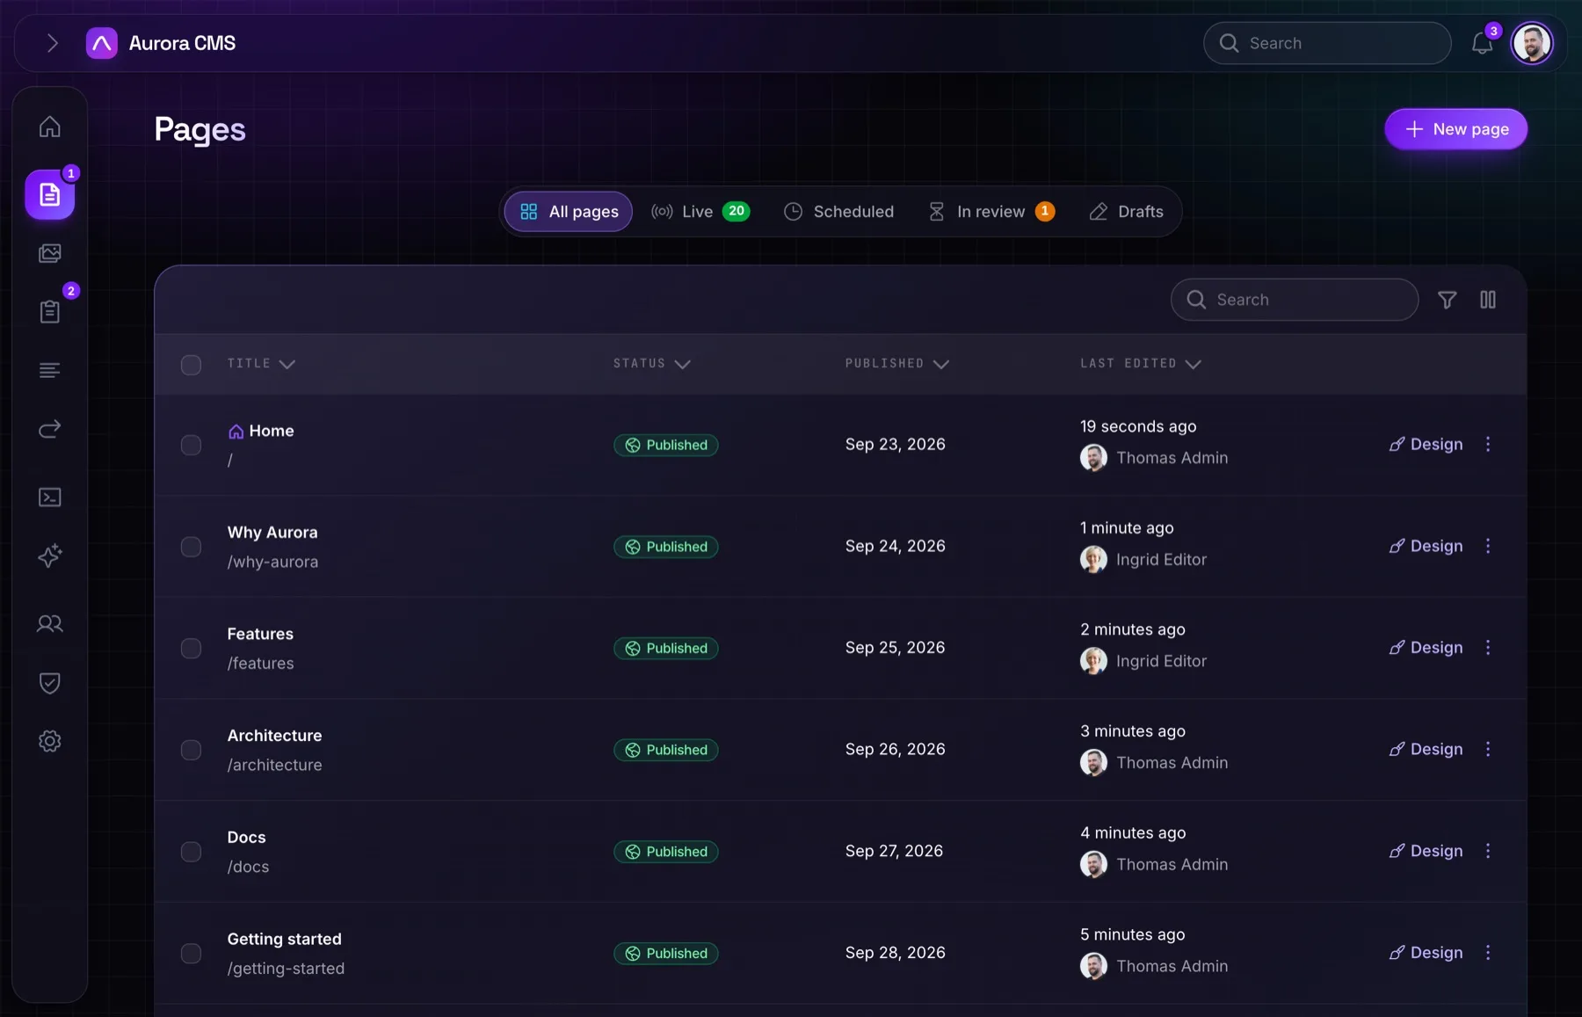
Task: Open the Users sidebar icon
Action: point(50,624)
